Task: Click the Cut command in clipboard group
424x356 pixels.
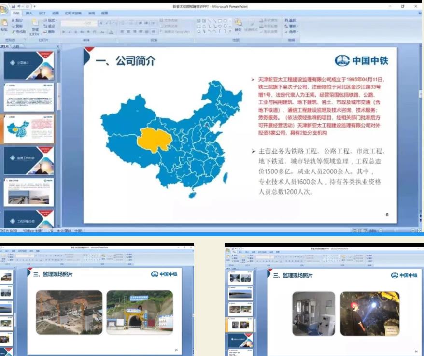Action: point(17,20)
